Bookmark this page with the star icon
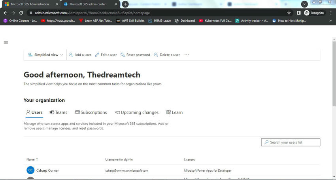 [x=289, y=13]
